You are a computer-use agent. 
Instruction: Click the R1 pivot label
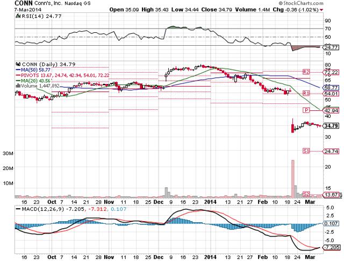tap(306, 94)
